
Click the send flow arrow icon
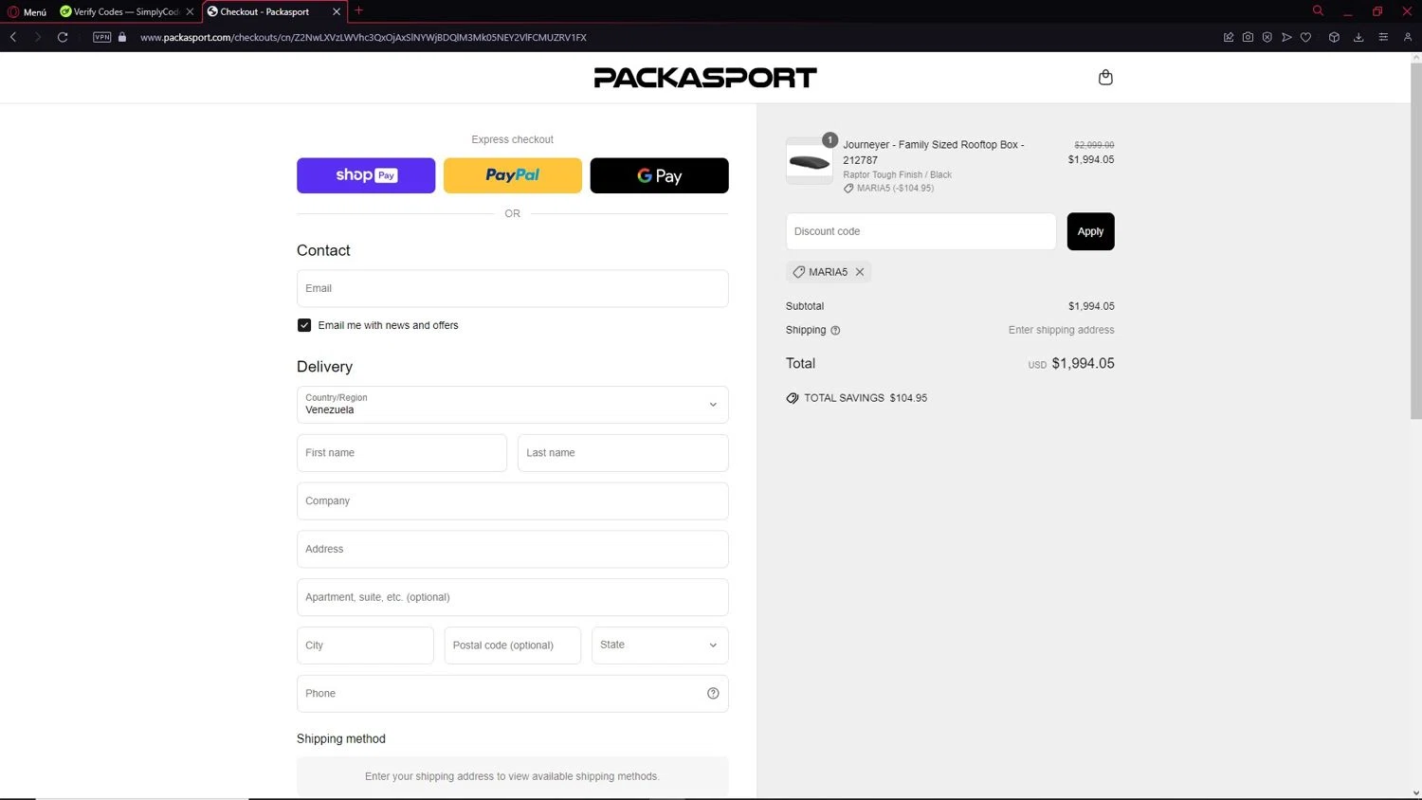(1286, 37)
